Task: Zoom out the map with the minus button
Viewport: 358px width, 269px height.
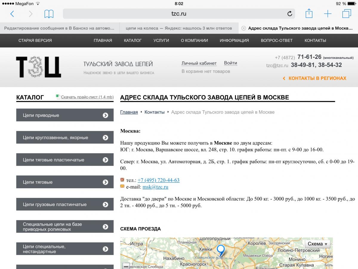Action: click(126, 266)
